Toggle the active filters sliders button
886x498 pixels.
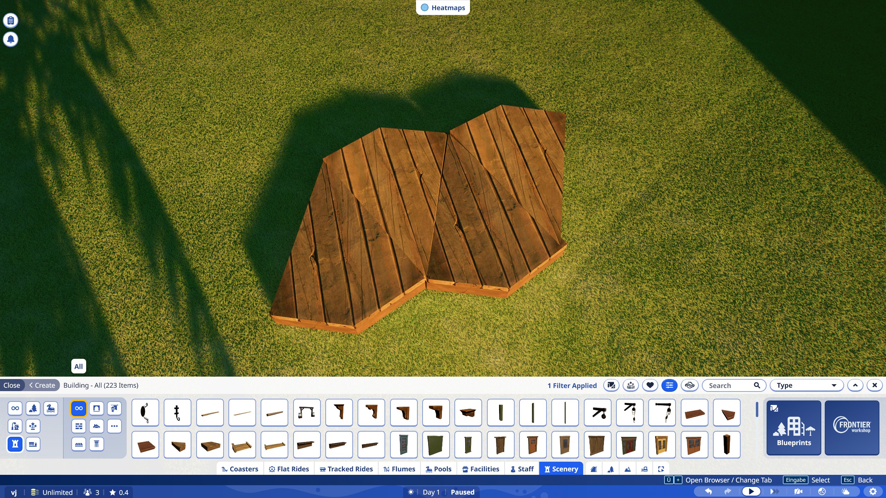(x=670, y=385)
